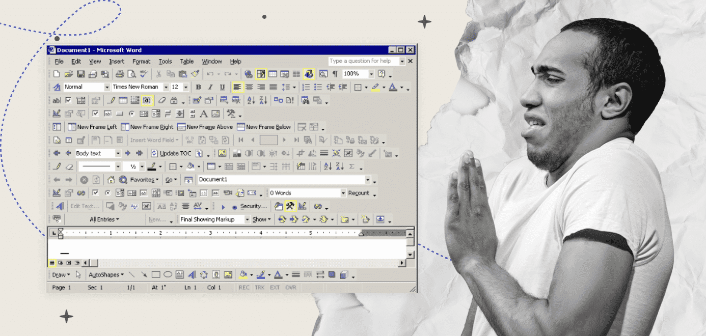706x336 pixels.
Task: Click the Sort Ascending icon
Action: 251,100
